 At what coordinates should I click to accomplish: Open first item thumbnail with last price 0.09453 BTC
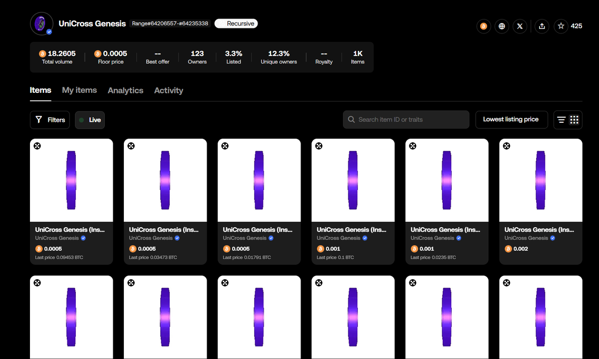click(x=71, y=180)
